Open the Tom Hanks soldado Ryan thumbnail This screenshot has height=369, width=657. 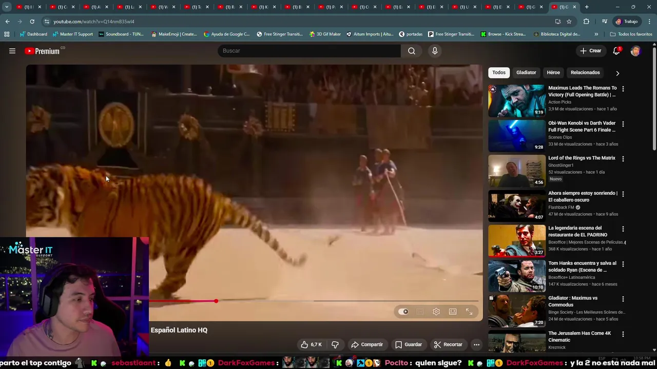[516, 276]
